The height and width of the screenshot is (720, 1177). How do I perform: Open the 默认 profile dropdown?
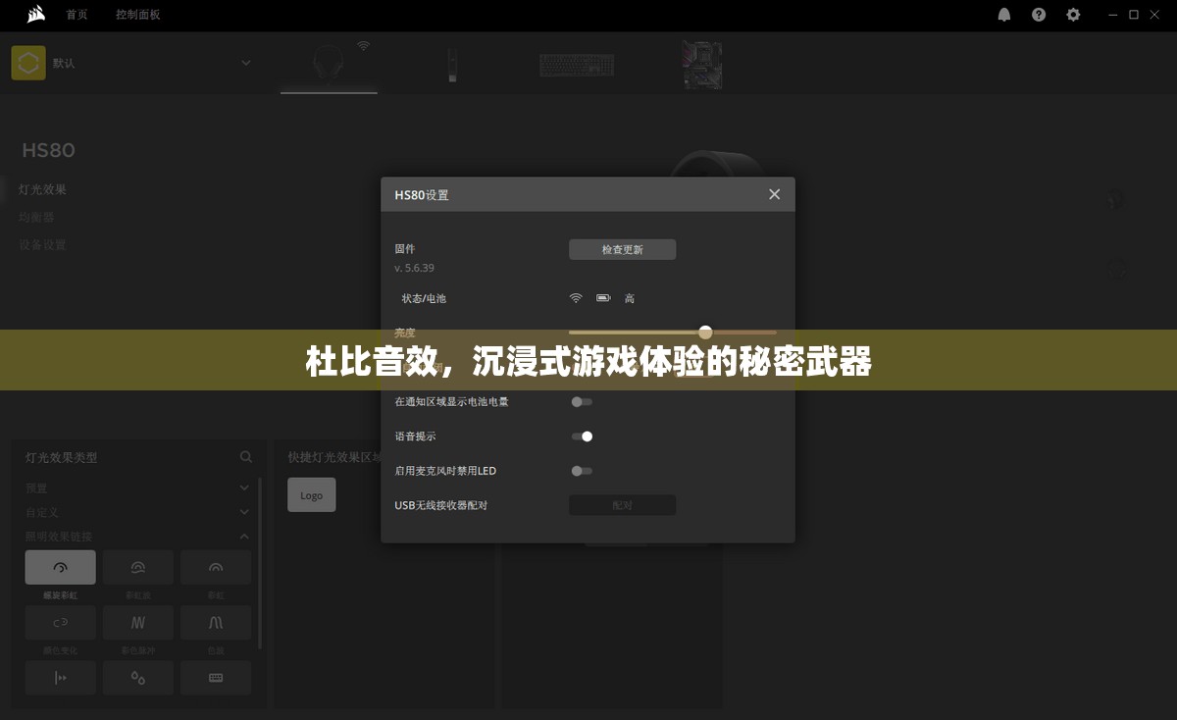point(245,63)
